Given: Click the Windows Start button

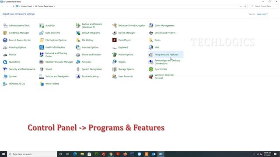Looking at the screenshot, I should point(3,154).
